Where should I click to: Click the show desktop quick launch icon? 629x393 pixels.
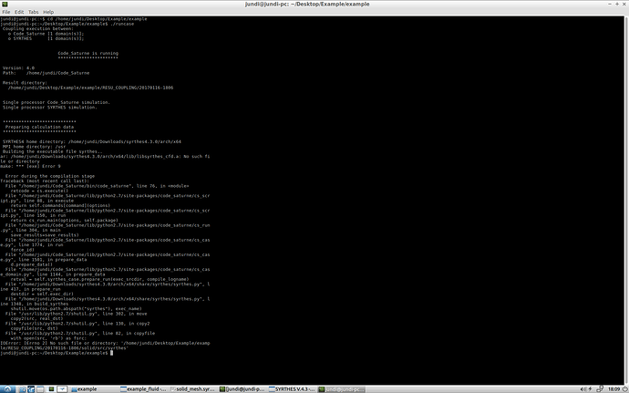pyautogui.click(x=40, y=389)
